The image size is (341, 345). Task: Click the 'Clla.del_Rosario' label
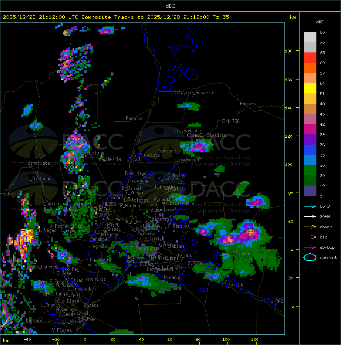click(x=193, y=93)
